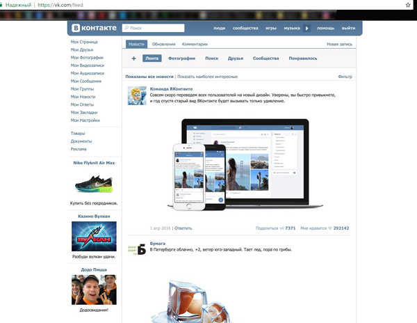Open the сообщества header menu item
Image resolution: width=417 pixels, height=323 pixels.
(245, 28)
